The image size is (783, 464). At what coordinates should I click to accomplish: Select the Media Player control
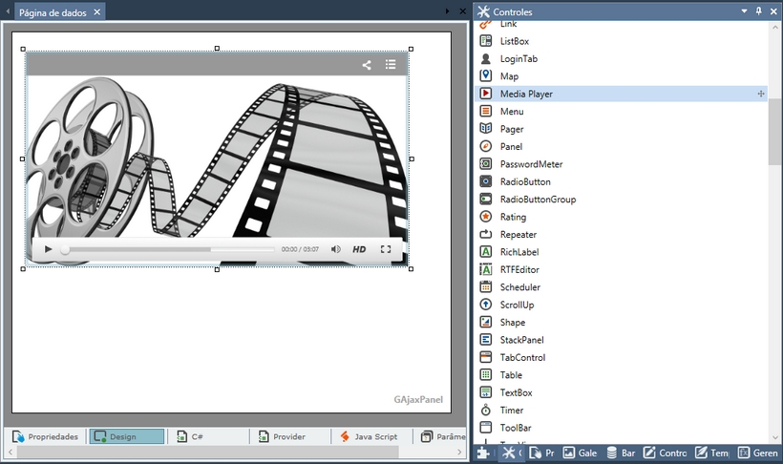(x=526, y=94)
